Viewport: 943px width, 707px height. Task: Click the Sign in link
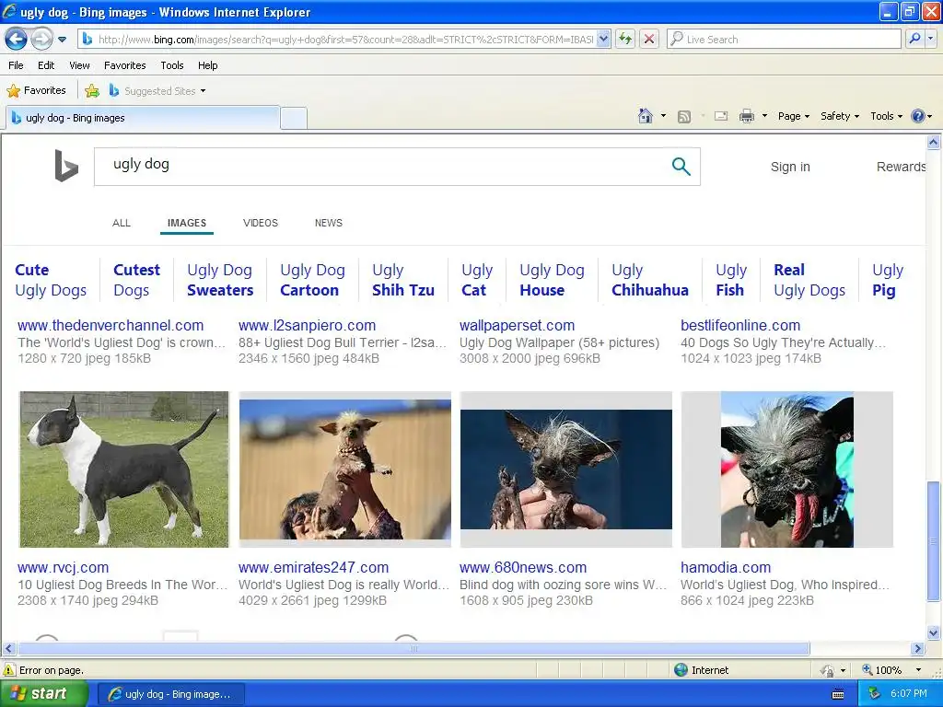click(x=790, y=167)
